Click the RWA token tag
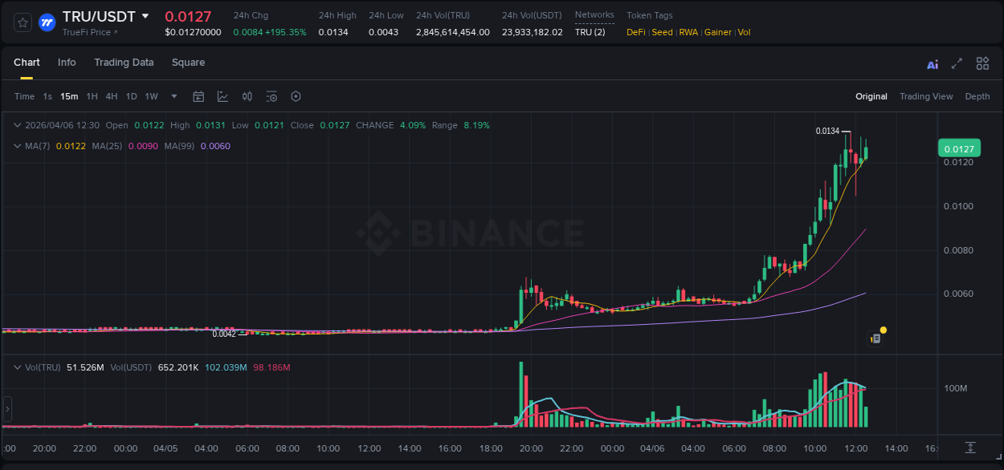Viewport: 1004px width, 470px height. [x=688, y=32]
